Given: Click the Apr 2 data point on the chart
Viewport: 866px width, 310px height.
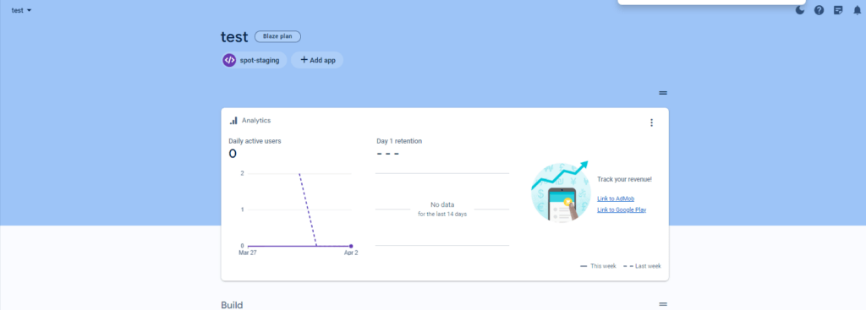Looking at the screenshot, I should pos(351,246).
